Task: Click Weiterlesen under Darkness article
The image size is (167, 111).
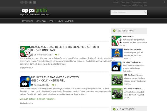Action: pos(26,103)
